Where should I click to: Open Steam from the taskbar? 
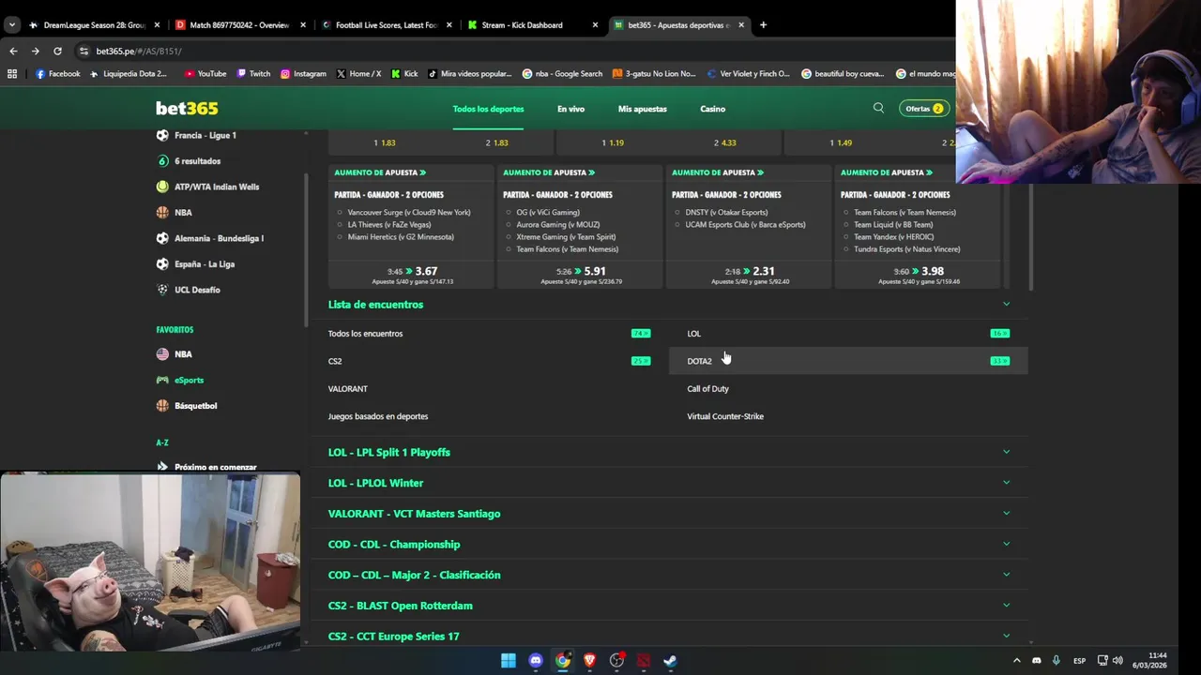pyautogui.click(x=670, y=660)
